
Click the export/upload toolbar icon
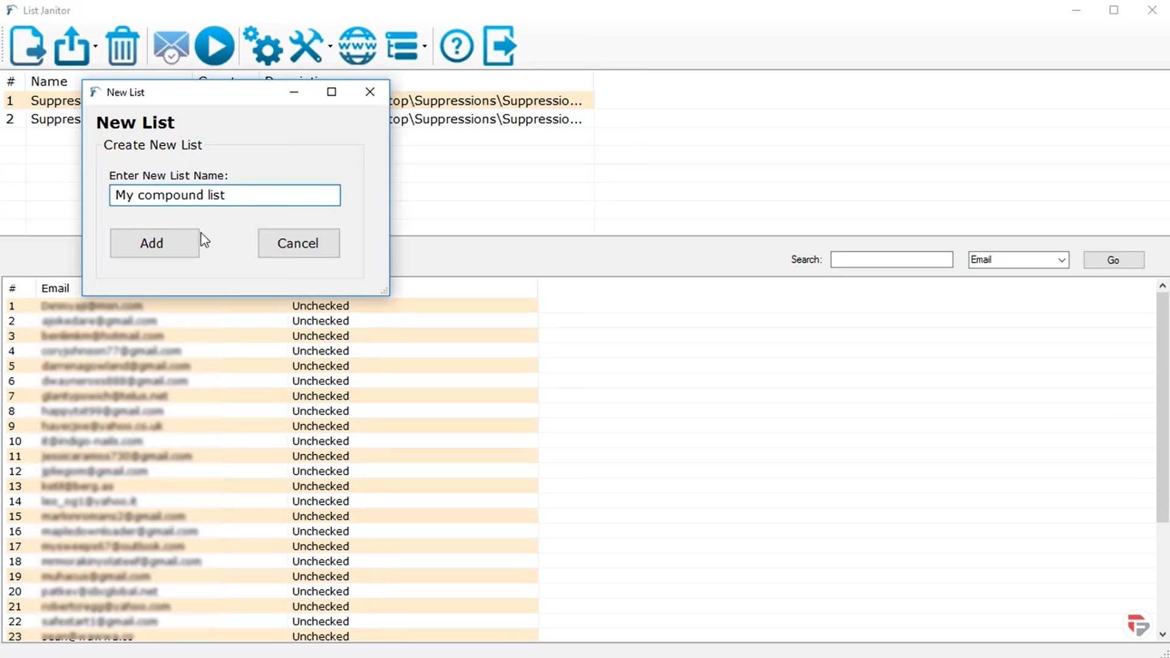coord(72,46)
